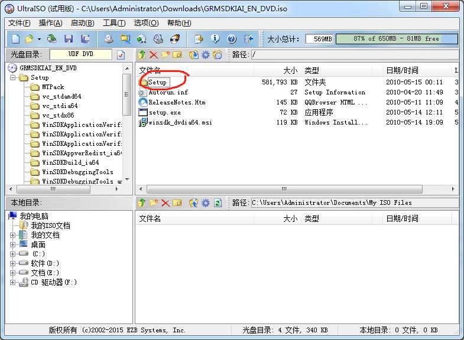Click the Rename icon in local pane
The width and height of the screenshot is (464, 340).
point(177,203)
